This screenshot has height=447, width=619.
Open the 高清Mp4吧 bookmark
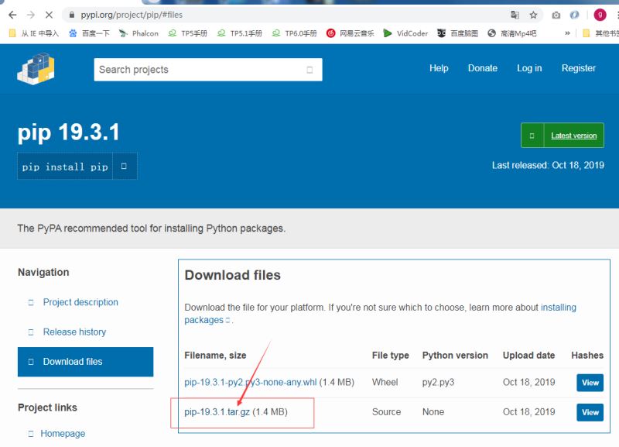(x=512, y=33)
